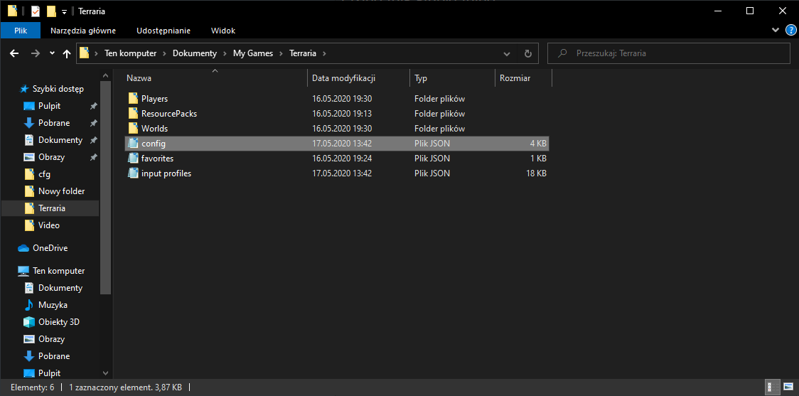Sort files by Data modyfikacji column
799x396 pixels.
(343, 78)
